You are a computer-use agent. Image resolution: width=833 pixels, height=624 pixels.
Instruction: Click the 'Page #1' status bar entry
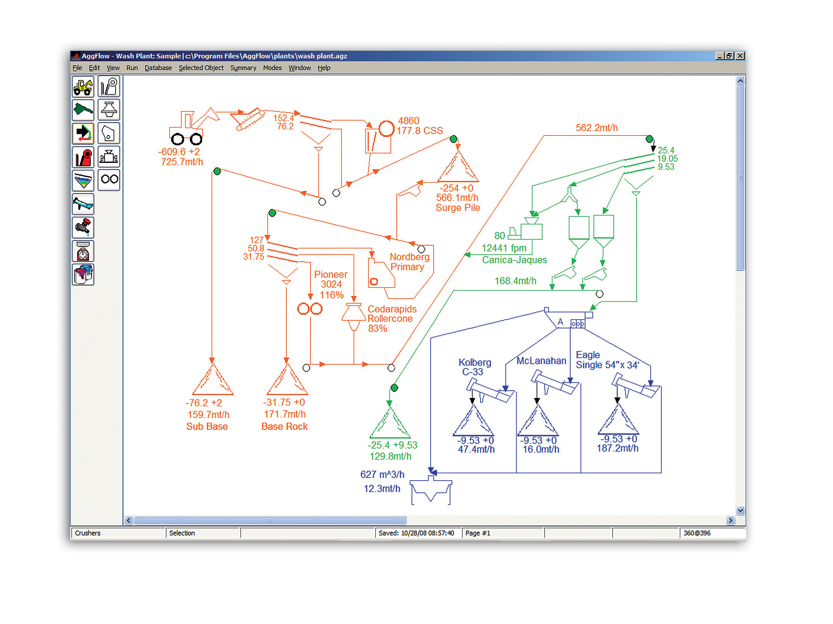(x=478, y=533)
